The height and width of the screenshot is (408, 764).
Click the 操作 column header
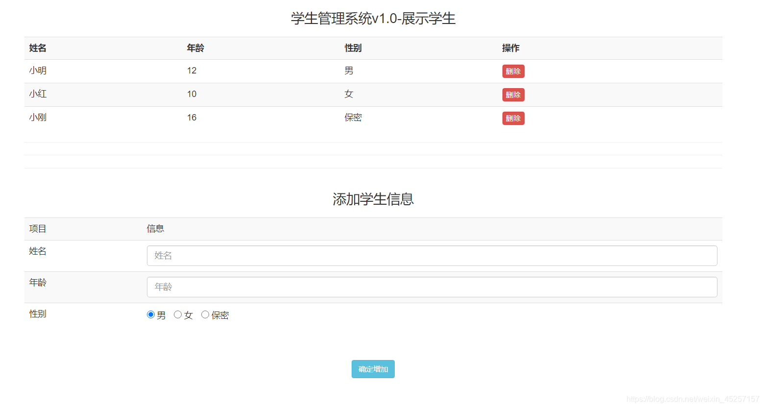point(511,48)
